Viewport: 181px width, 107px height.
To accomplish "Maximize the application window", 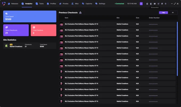I will point(175,4).
